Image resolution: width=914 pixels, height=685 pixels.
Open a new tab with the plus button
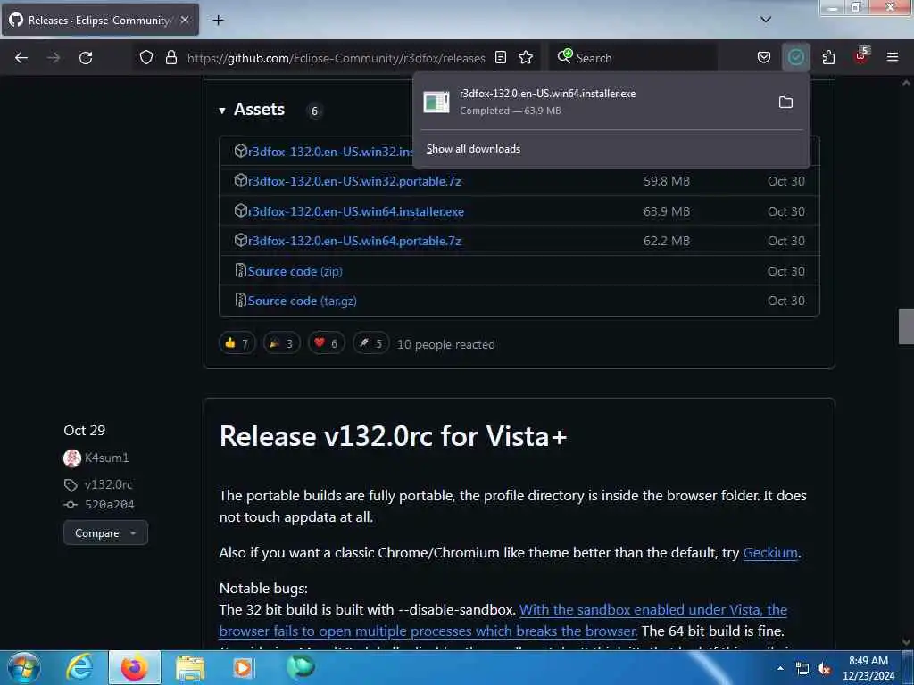click(x=218, y=21)
